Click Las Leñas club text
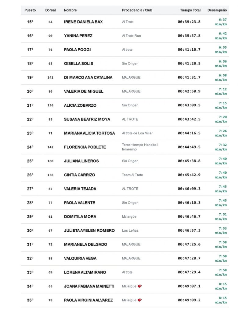 pos(130,230)
